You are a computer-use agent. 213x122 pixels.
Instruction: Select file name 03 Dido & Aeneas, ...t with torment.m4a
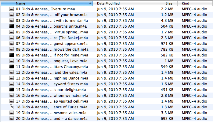[x=52, y=21]
